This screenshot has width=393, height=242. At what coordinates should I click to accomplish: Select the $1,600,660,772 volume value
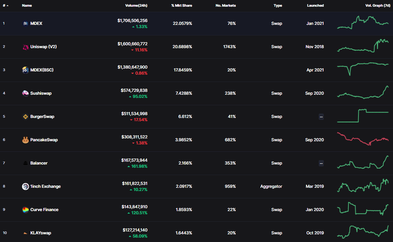132,44
